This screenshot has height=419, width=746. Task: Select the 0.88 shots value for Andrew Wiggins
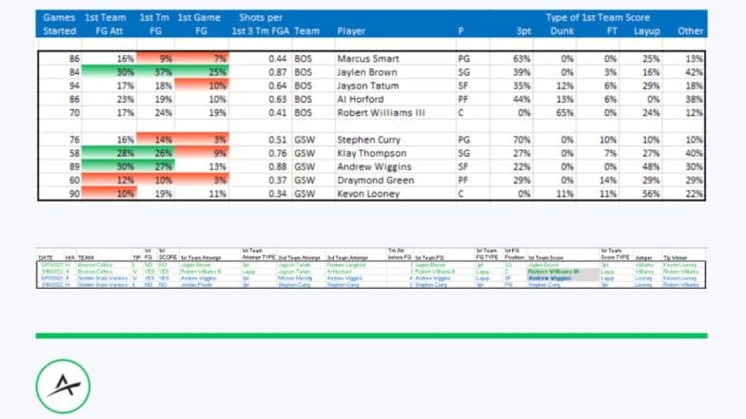(278, 167)
